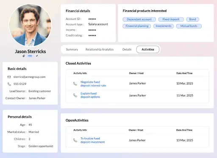Click masked Account ID value
This screenshot has width=217, height=158.
[x=92, y=19]
